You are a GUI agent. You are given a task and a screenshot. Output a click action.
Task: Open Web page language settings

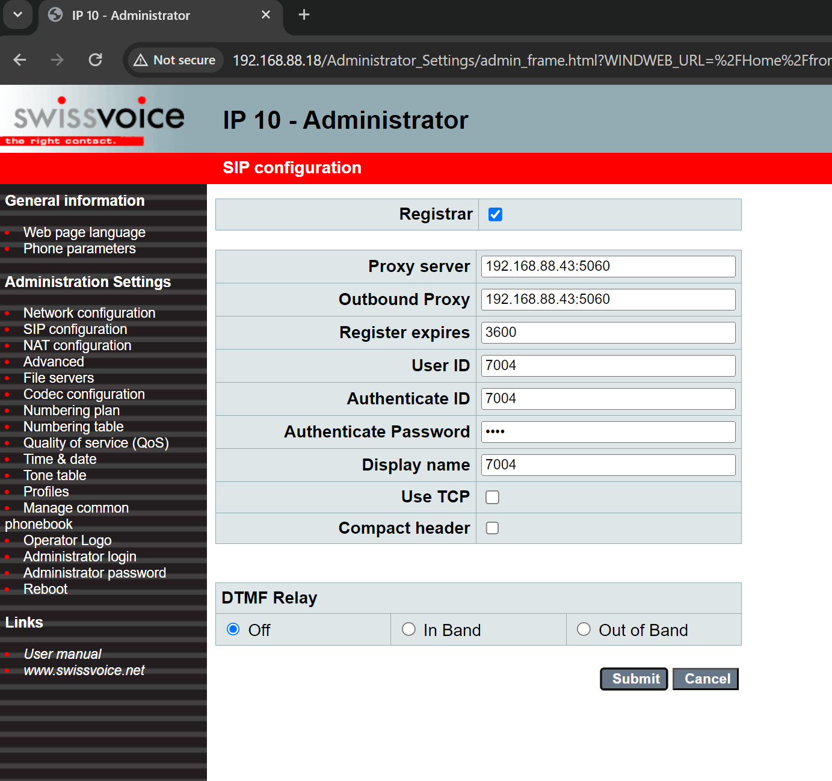[x=84, y=232]
